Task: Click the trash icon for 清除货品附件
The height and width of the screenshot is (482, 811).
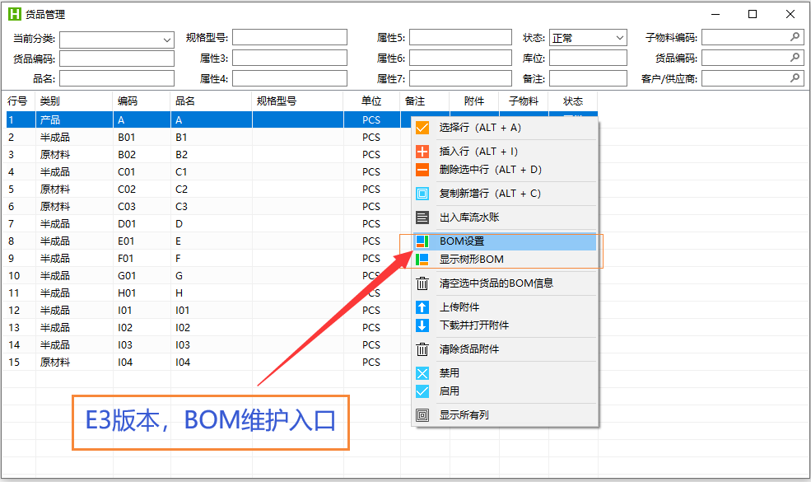Action: click(422, 349)
